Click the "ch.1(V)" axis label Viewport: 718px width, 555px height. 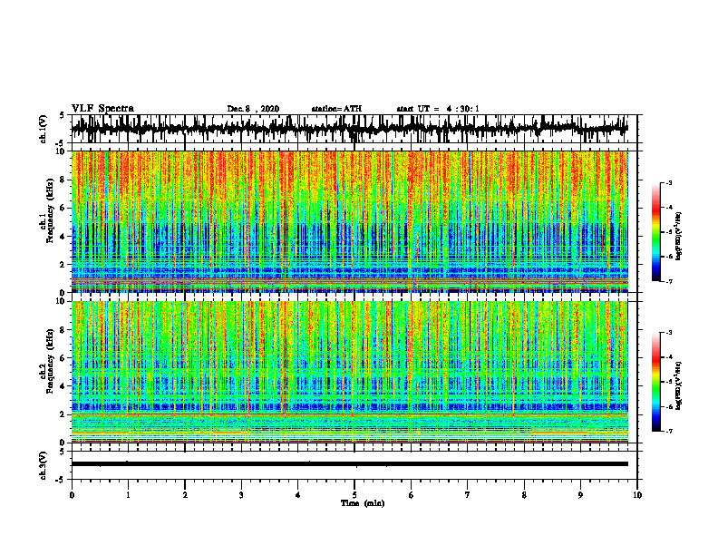tap(44, 129)
